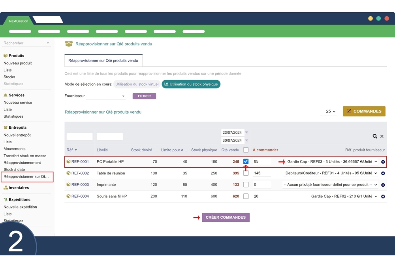The width and height of the screenshot is (395, 268).
Task: Toggle the select-all checkbox in header
Action: 246,150
